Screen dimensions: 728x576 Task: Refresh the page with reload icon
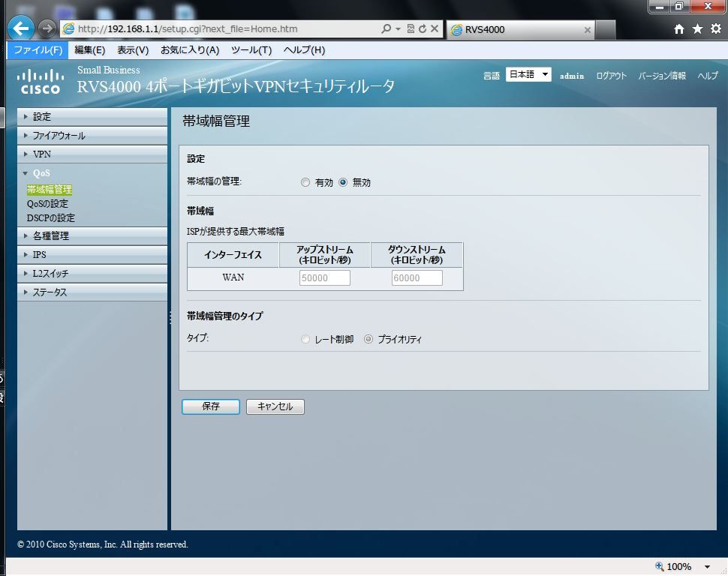[x=423, y=28]
